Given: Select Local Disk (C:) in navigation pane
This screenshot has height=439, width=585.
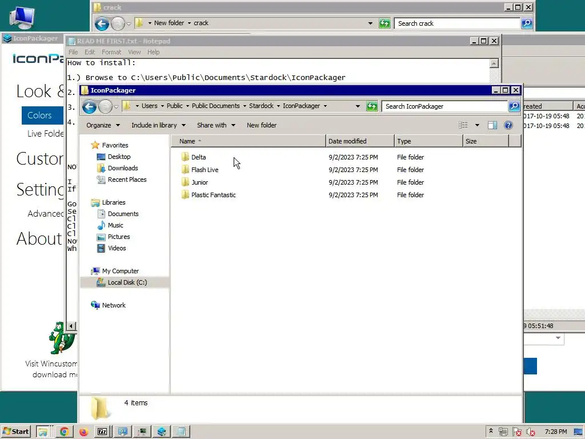Looking at the screenshot, I should pos(127,282).
